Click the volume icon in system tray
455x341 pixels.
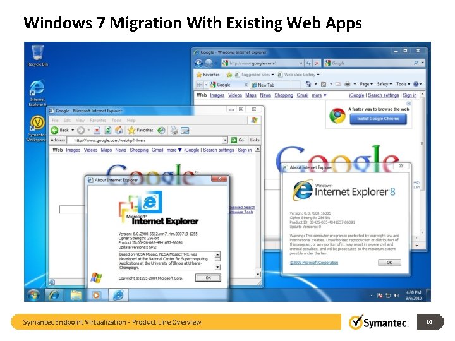(x=396, y=296)
